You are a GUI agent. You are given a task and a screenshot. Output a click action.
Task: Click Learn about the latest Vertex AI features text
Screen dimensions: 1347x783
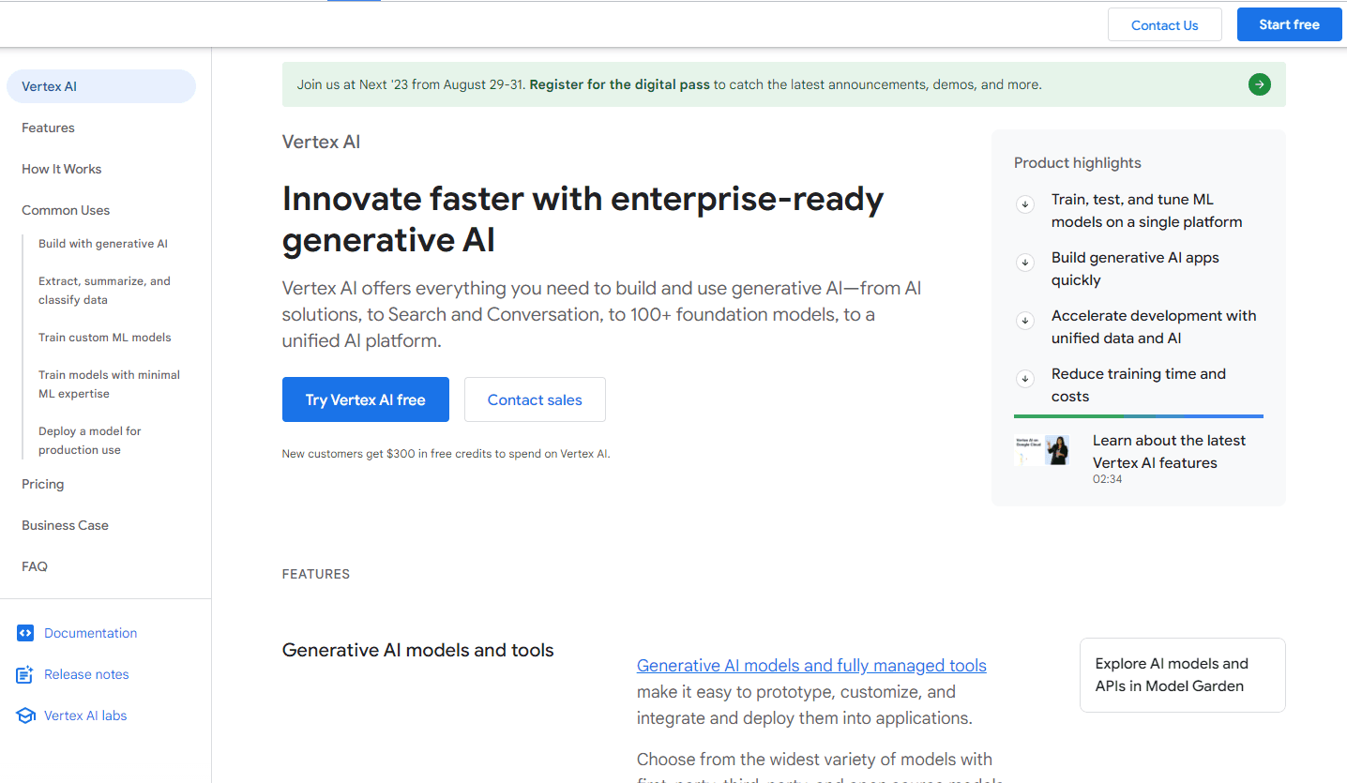[x=1169, y=452]
